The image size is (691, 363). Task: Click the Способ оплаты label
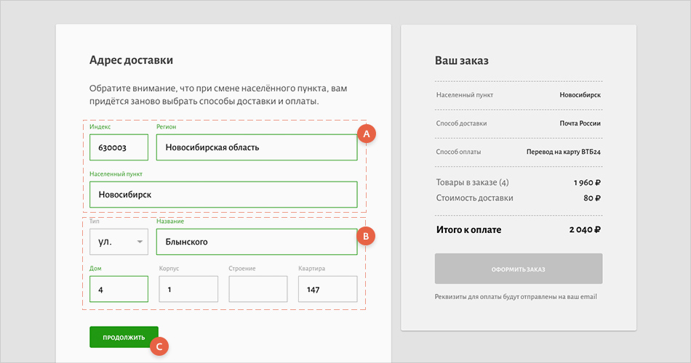[x=458, y=152]
